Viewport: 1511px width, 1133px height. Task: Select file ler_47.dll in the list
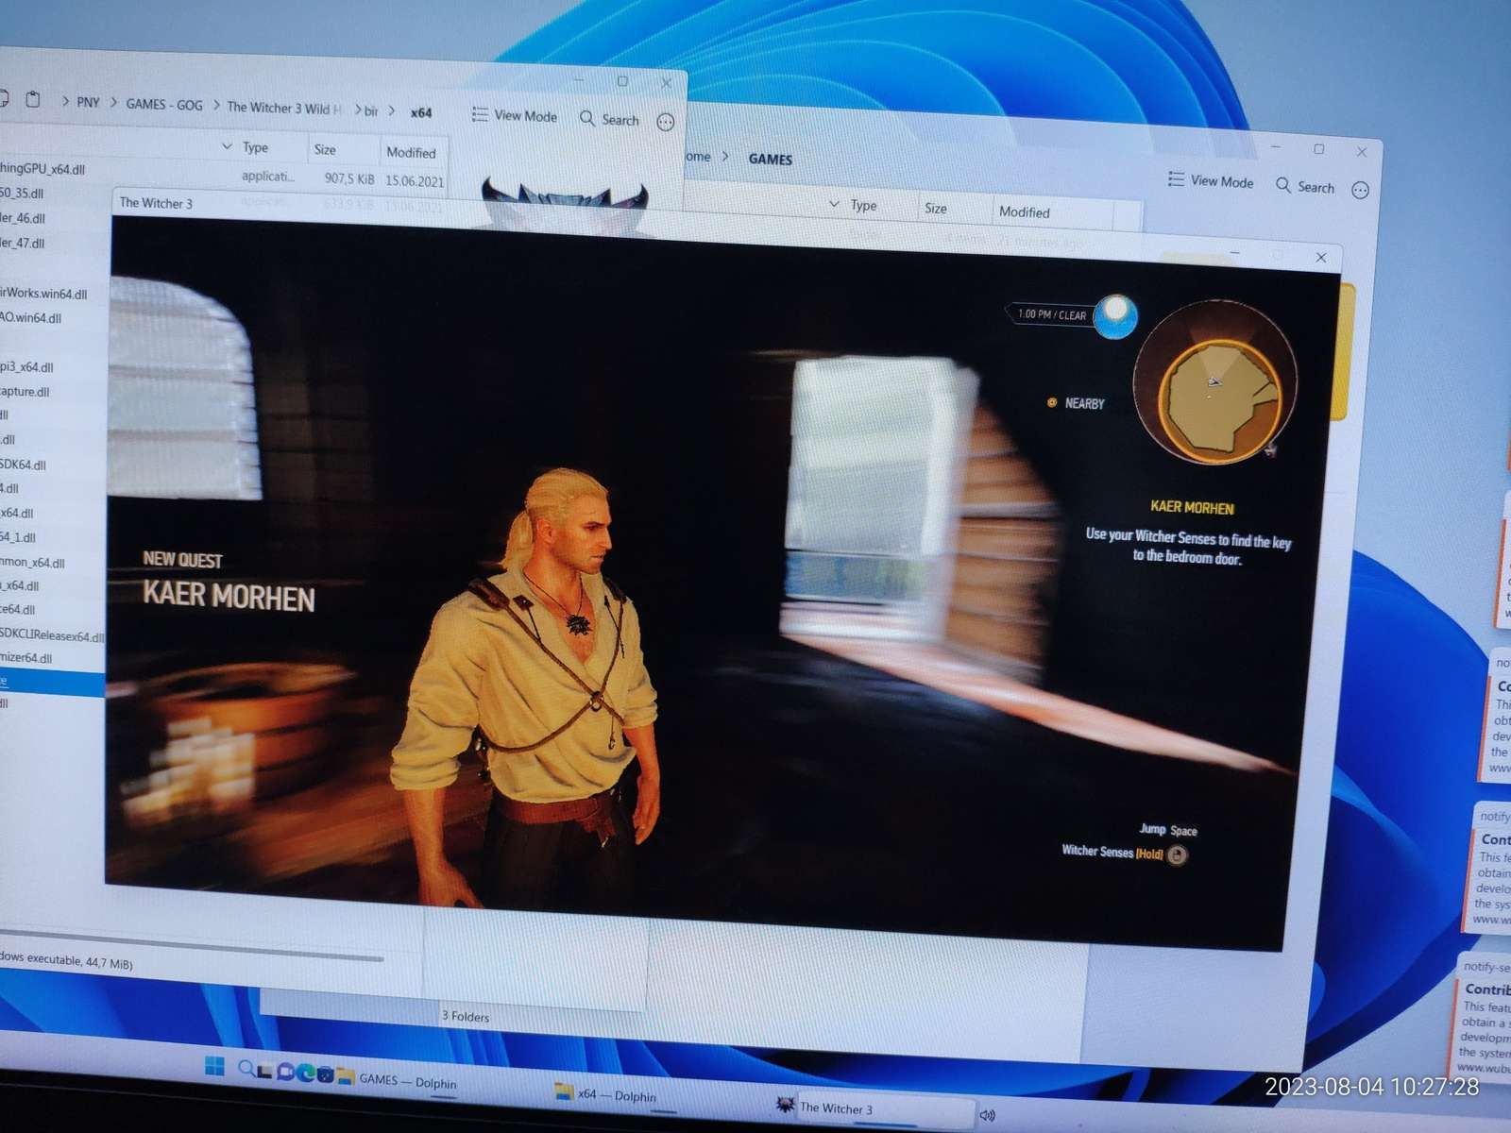click(x=23, y=243)
